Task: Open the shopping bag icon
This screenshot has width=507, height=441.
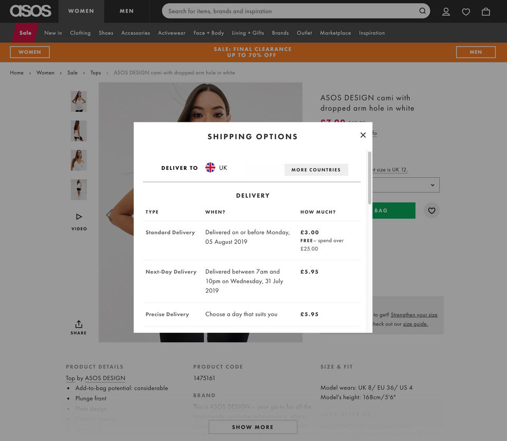Action: point(486,12)
